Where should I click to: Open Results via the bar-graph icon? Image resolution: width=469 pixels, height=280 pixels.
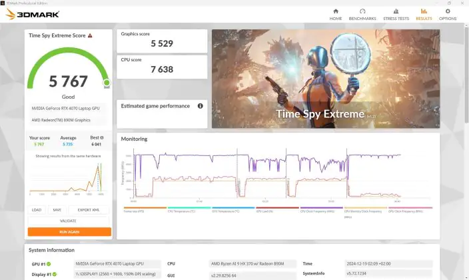coord(424,11)
